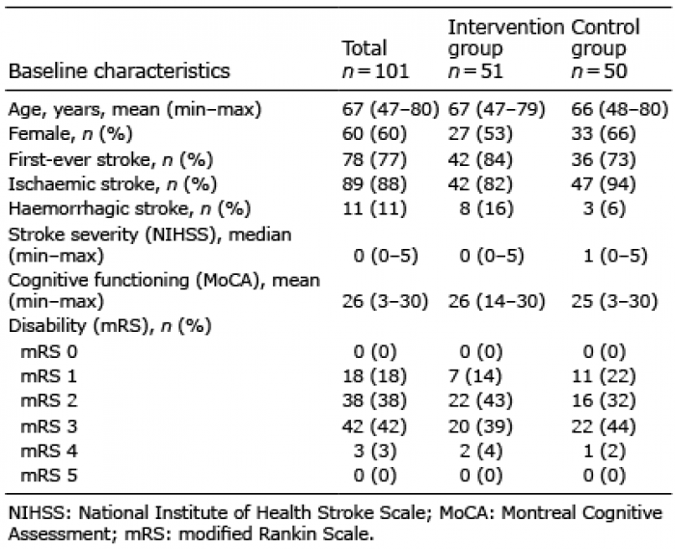Click the control value 47 (94)
The height and width of the screenshot is (549, 675).
[x=603, y=184]
